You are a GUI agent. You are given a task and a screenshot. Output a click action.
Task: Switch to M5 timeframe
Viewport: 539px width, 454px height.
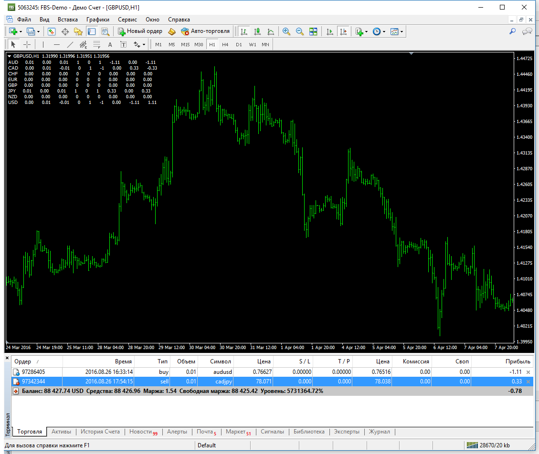coord(172,45)
